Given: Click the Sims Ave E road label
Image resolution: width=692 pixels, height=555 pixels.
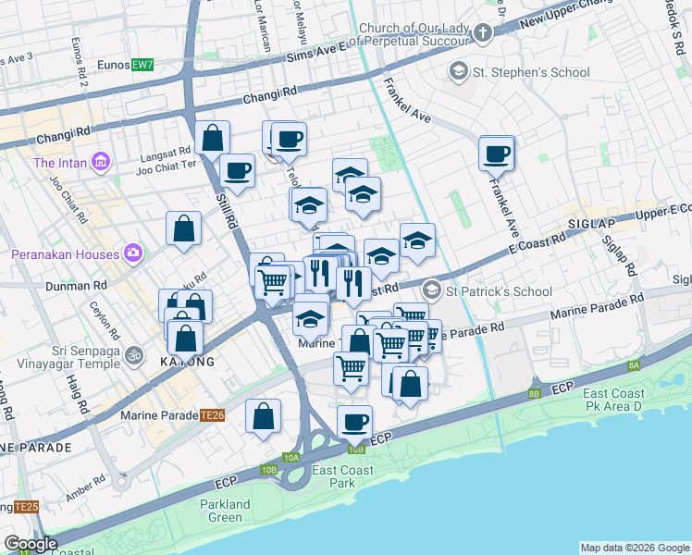Looking at the screenshot, I should (x=316, y=54).
